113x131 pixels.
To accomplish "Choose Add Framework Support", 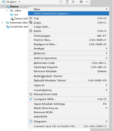I will [69, 14].
